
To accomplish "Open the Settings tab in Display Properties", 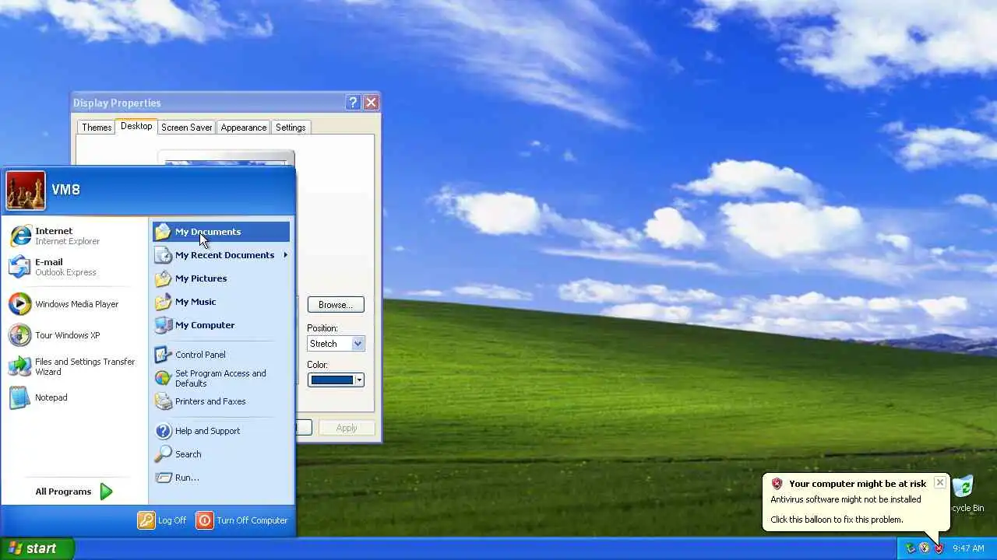I will (291, 128).
